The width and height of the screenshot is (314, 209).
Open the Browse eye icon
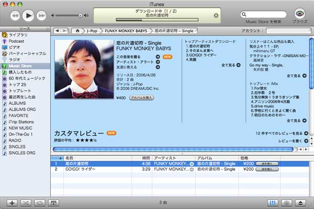coord(299,14)
